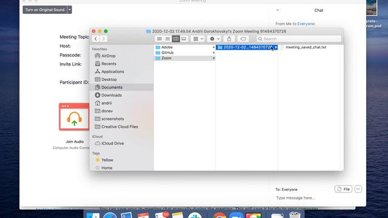
Task: Click the Share toolbar icon
Action: 229,39
